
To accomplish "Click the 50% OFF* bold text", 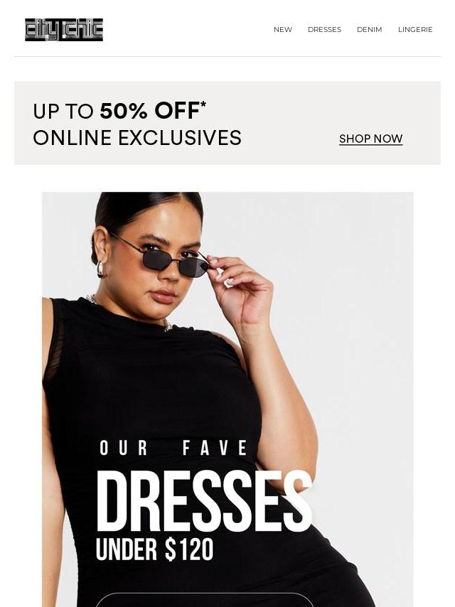I will click(153, 111).
